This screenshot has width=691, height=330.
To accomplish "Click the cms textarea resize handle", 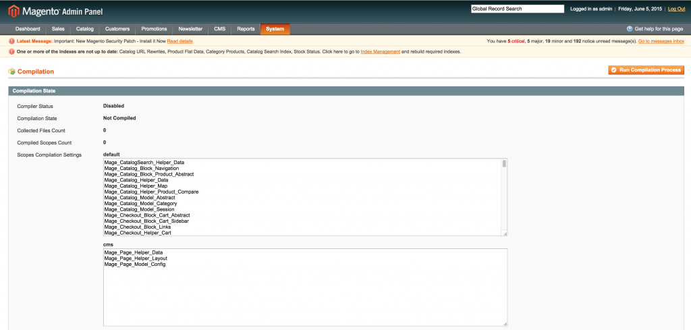I will [x=505, y=324].
